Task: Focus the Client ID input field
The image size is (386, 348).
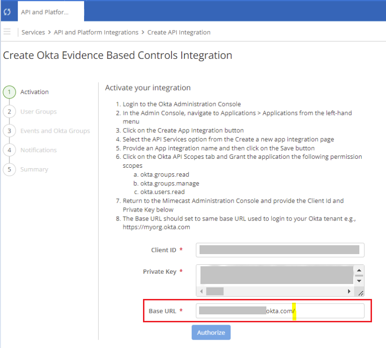Action: pyautogui.click(x=279, y=250)
